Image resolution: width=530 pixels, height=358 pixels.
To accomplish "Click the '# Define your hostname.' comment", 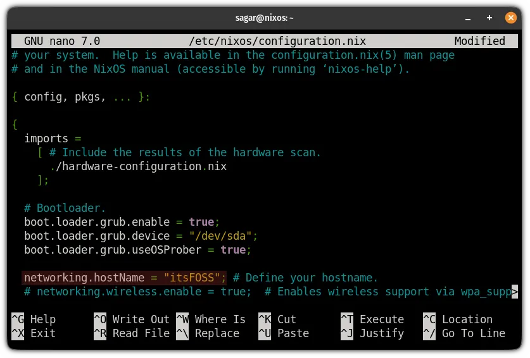I will click(305, 278).
